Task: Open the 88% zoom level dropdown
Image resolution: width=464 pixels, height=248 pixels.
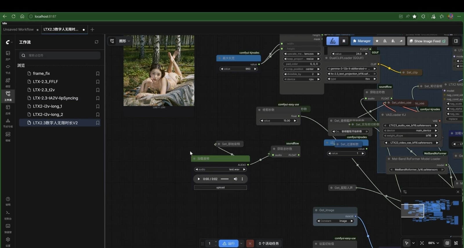Action: 434,243
